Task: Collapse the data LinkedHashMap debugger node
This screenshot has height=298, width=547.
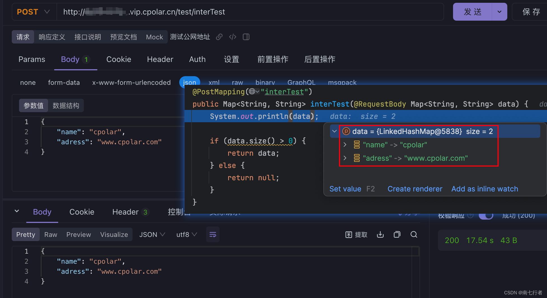Action: [x=334, y=131]
